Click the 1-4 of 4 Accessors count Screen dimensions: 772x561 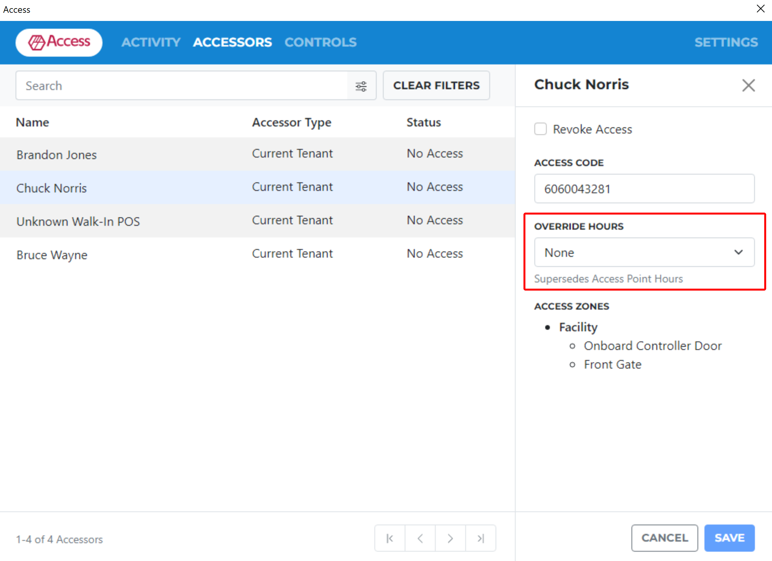tap(59, 539)
